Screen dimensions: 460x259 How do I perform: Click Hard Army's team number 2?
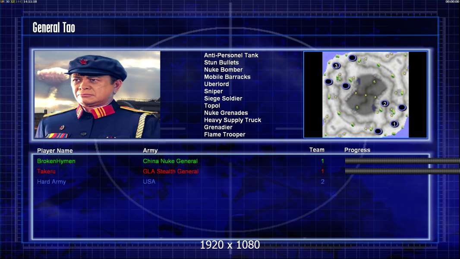tap(322, 182)
